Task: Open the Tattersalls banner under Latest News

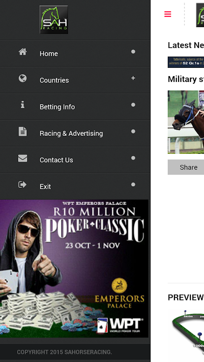Action: 186,62
